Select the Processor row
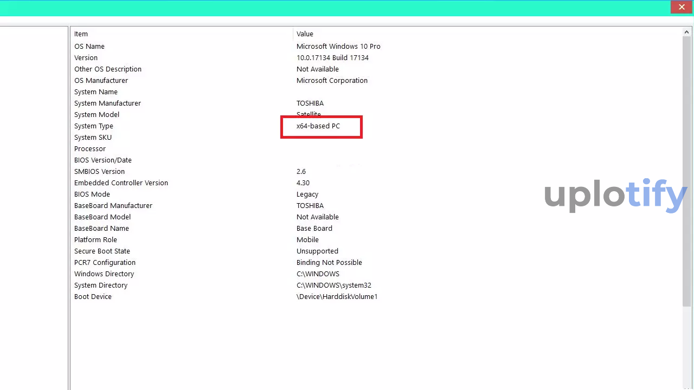This screenshot has width=694, height=390. coord(376,148)
